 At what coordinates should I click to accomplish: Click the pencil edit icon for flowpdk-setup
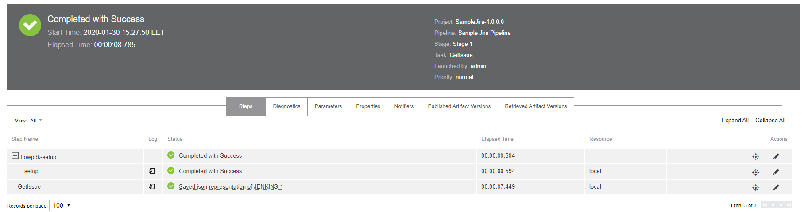[x=776, y=156]
